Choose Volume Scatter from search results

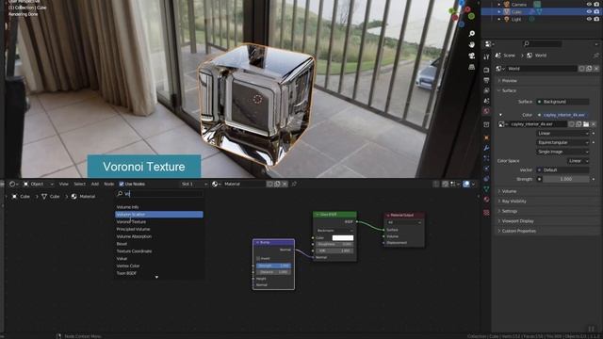[159, 215]
